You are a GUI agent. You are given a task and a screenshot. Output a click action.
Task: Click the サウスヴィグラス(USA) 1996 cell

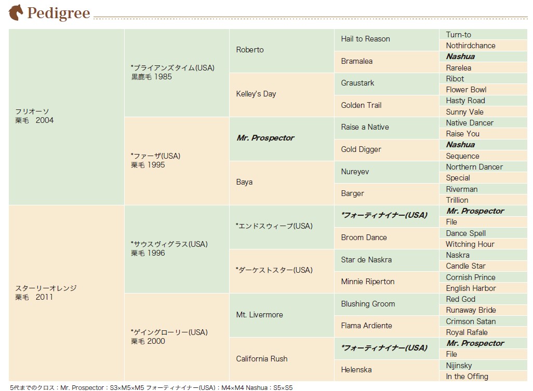click(177, 249)
